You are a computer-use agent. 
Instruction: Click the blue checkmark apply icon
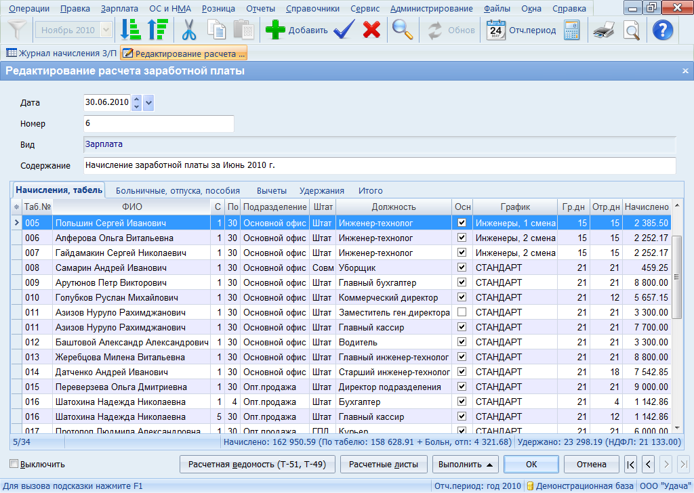click(344, 30)
